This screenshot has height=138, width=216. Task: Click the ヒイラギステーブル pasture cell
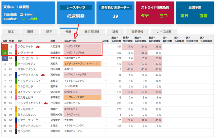click(x=82, y=64)
